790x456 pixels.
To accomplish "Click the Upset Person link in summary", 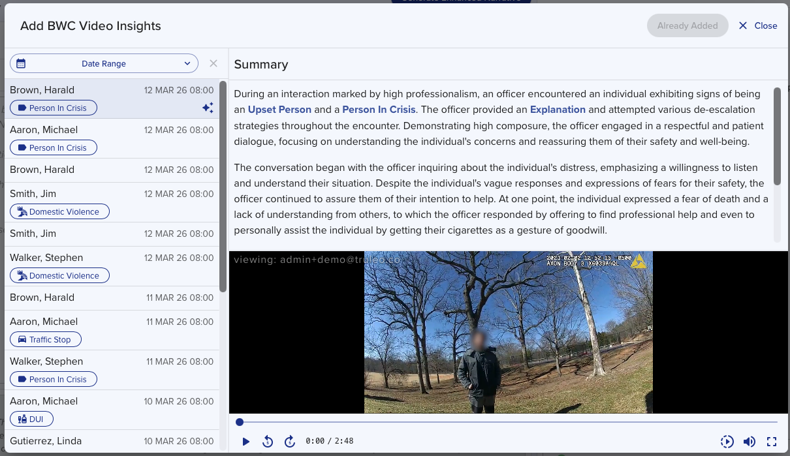I will pyautogui.click(x=279, y=110).
